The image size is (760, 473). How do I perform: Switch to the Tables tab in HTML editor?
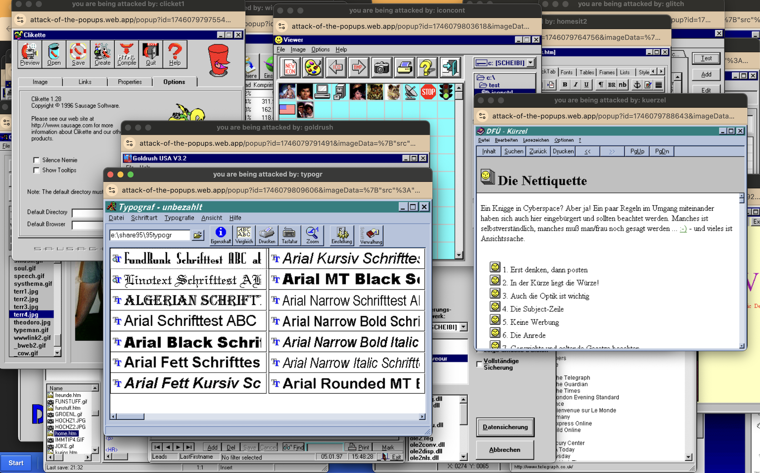tap(587, 72)
